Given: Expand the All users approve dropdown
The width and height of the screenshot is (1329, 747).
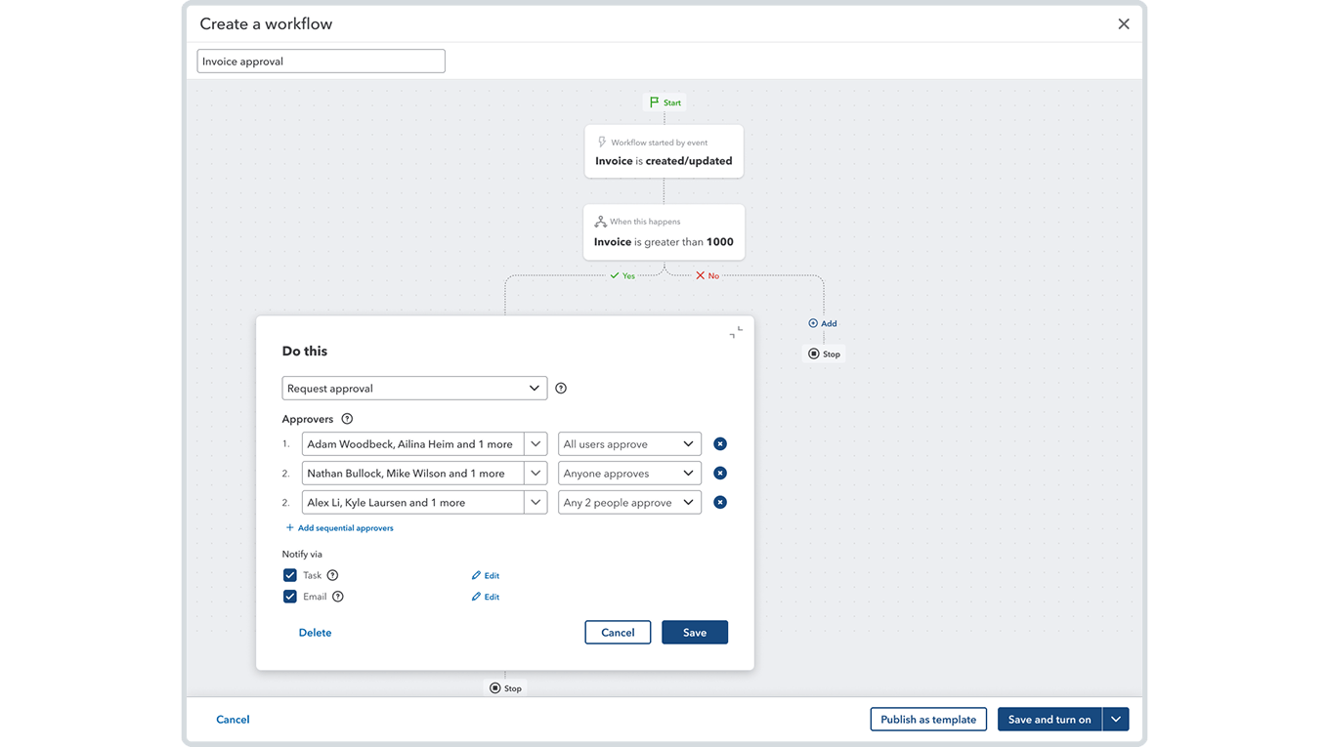Looking at the screenshot, I should click(x=629, y=444).
